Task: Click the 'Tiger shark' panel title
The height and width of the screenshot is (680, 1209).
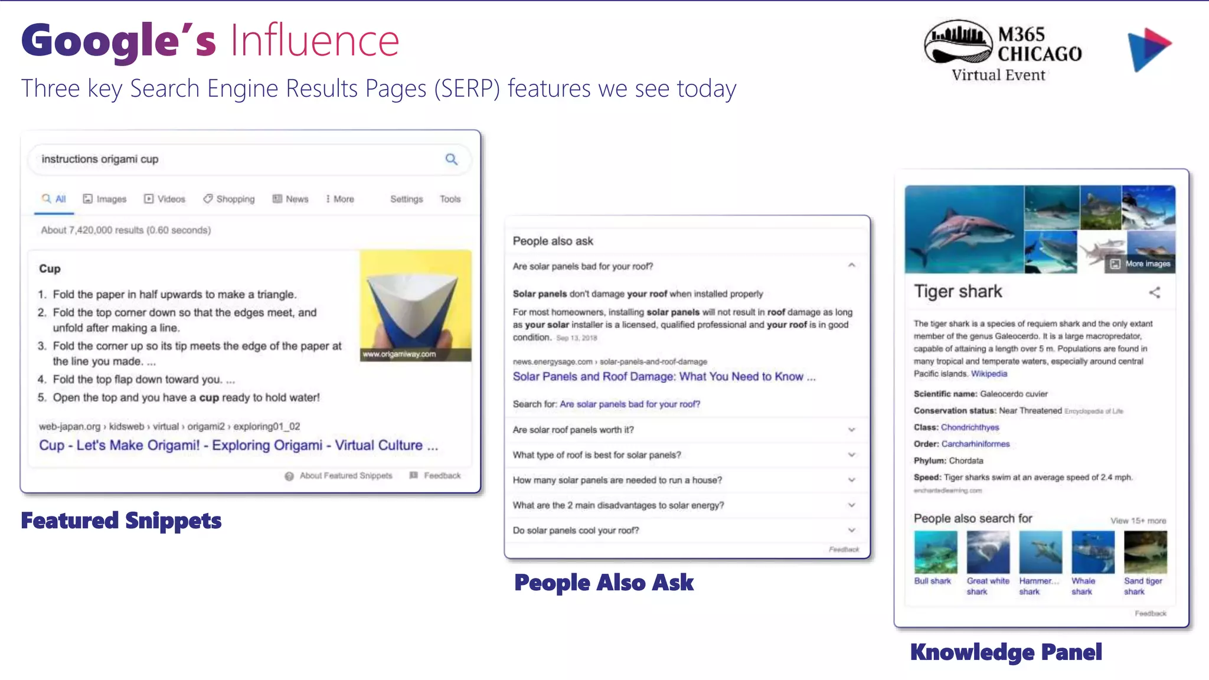Action: click(958, 292)
